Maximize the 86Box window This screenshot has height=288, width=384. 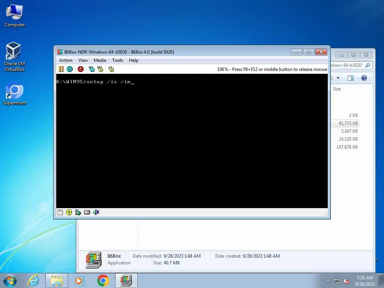[309, 52]
